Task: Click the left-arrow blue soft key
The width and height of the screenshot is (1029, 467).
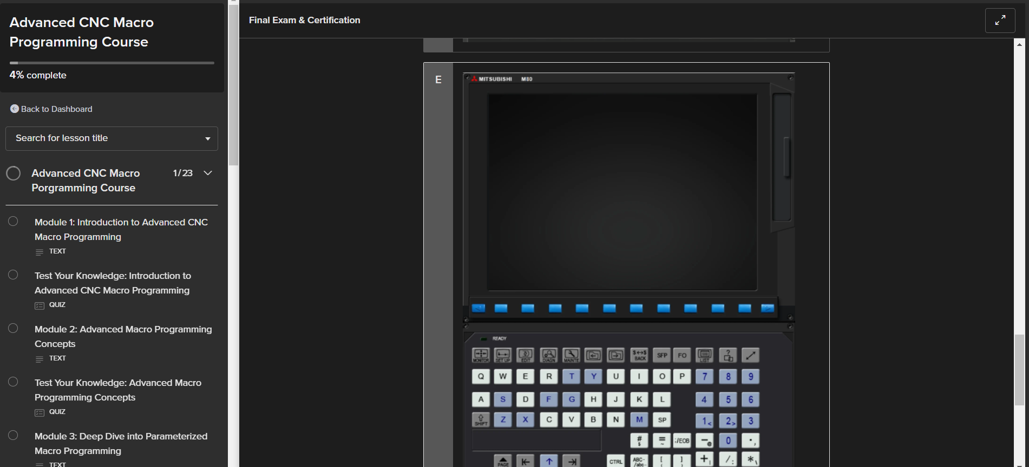Action: click(479, 308)
